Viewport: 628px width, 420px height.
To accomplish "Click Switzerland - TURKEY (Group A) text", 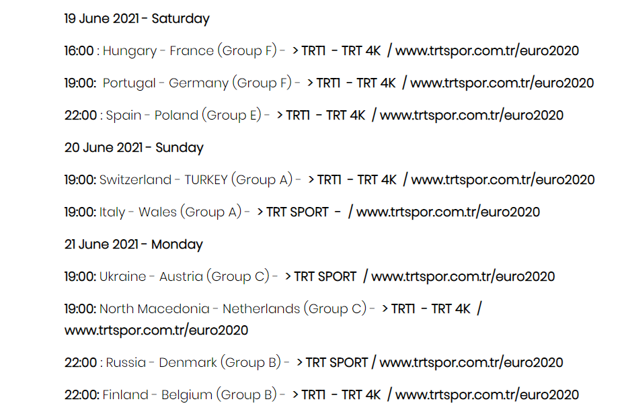I will 196,180.
